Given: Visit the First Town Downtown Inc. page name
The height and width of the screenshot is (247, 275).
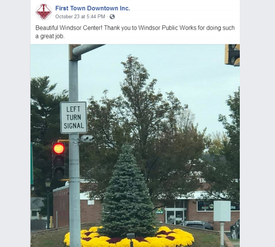Looking at the screenshot, I should click(92, 8).
